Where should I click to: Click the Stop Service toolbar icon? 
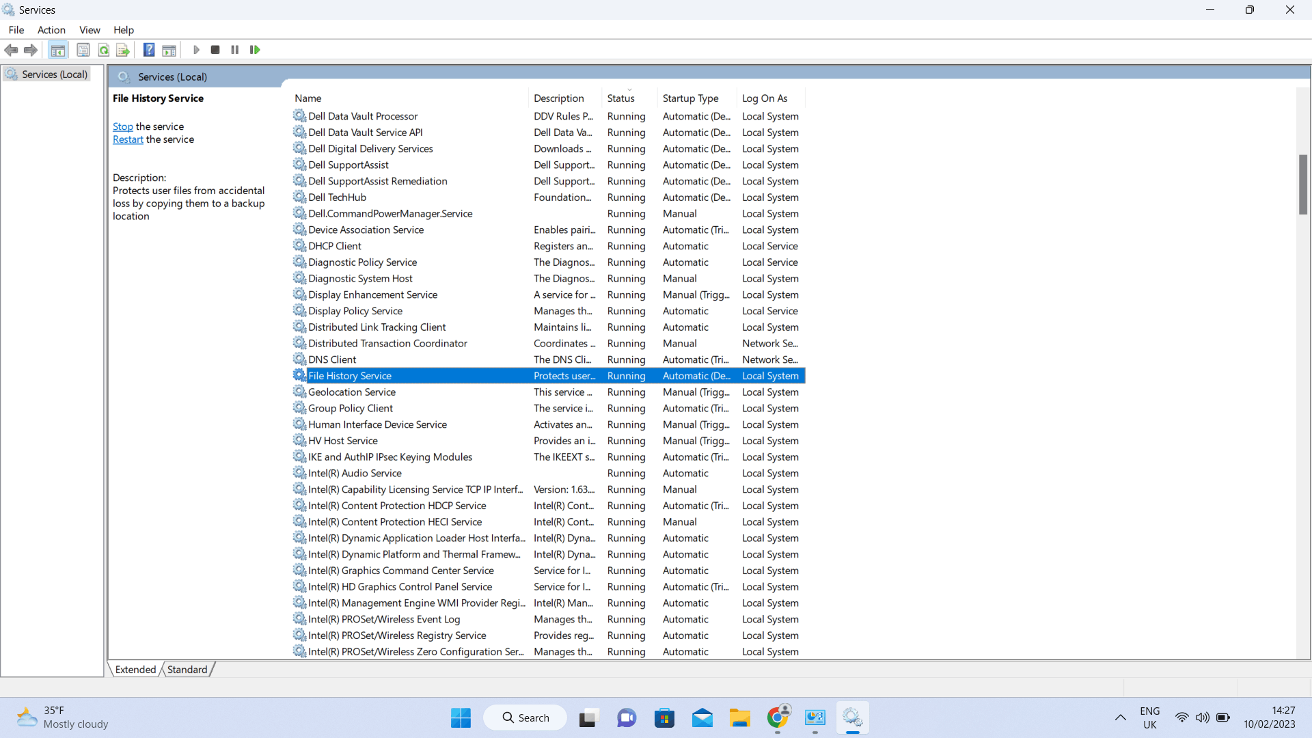[x=215, y=50]
